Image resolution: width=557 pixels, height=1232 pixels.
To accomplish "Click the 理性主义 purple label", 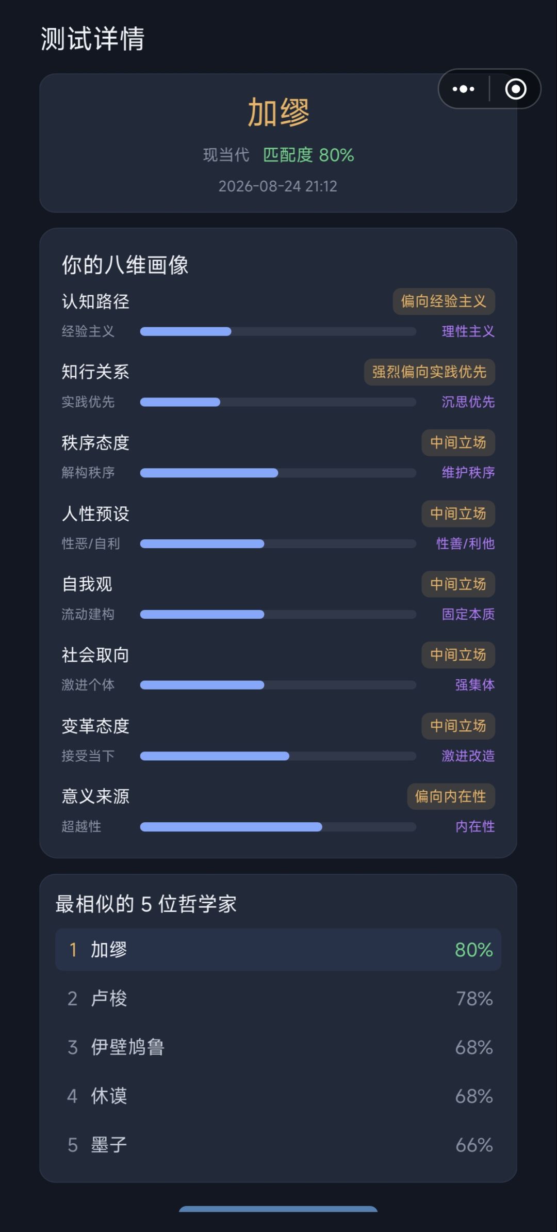I will tap(468, 331).
